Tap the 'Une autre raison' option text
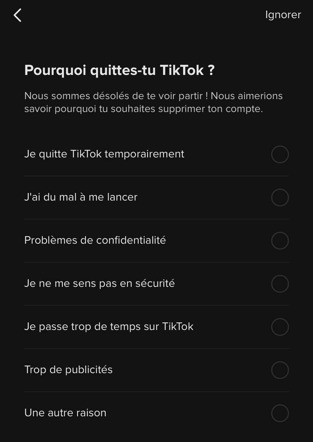The width and height of the screenshot is (313, 442). pyautogui.click(x=65, y=412)
